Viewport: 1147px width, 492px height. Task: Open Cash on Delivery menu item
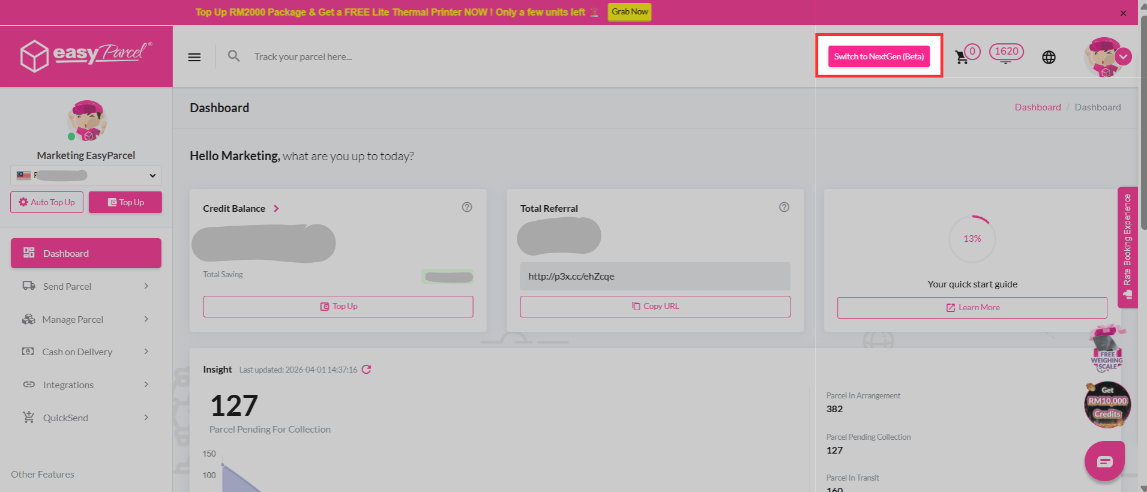pos(86,352)
